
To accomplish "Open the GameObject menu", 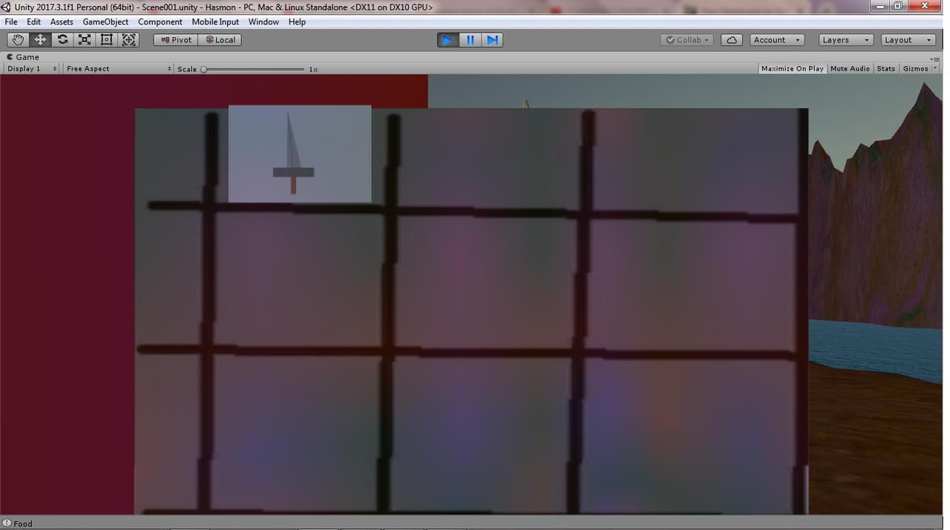I will (105, 22).
